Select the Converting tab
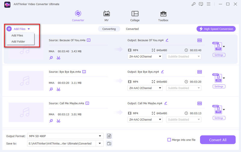 point(109,29)
